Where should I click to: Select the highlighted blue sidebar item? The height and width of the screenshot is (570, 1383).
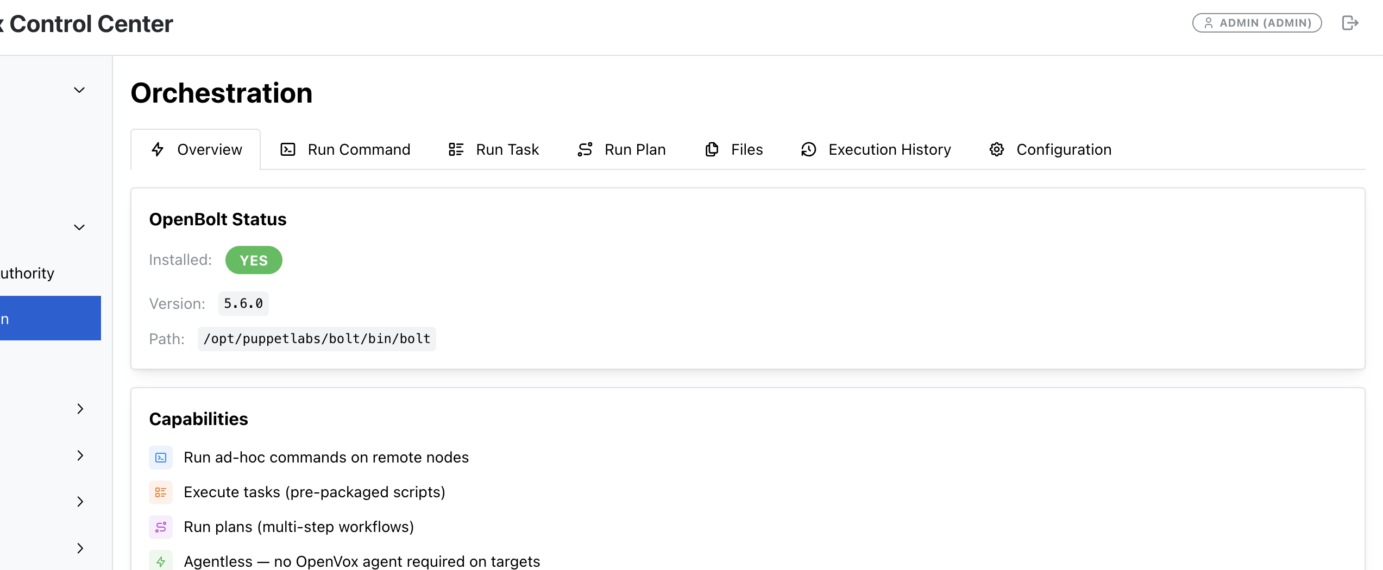pos(51,318)
